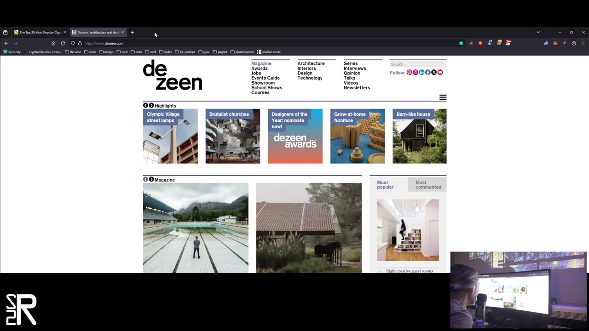Open a new browser tab
This screenshot has width=589, height=331.
132,32
